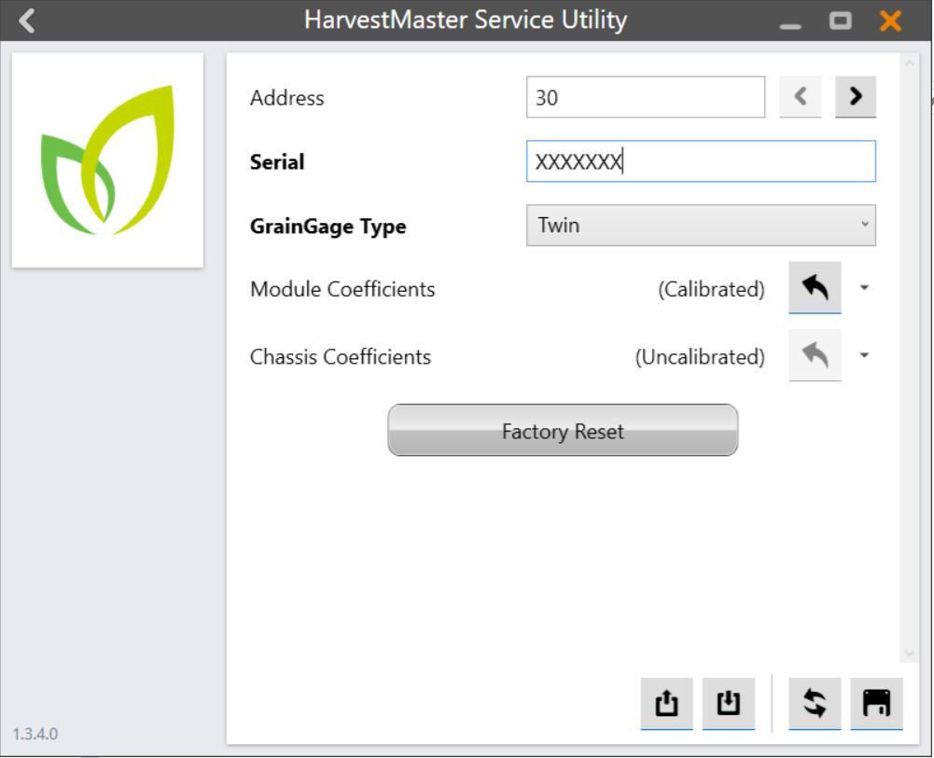Viewport: 934px width, 758px height.
Task: Revert Chassis Coefficients with undo arrow
Action: tap(815, 355)
